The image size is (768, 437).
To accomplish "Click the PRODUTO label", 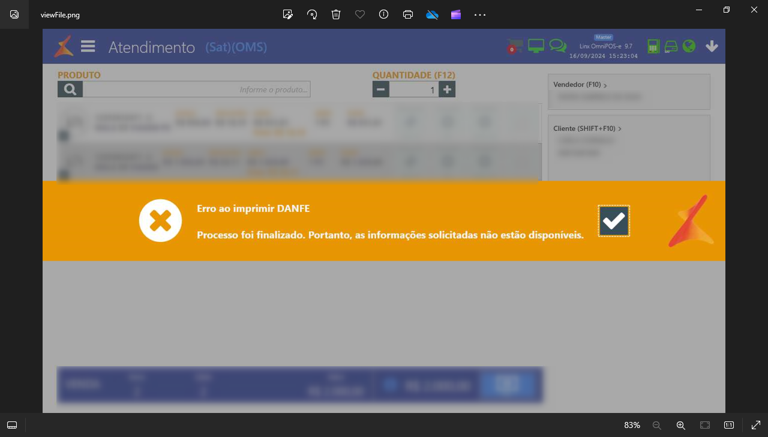I will coord(79,75).
